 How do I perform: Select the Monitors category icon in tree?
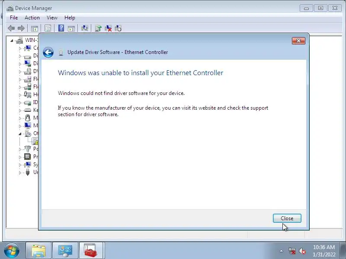pyautogui.click(x=28, y=126)
